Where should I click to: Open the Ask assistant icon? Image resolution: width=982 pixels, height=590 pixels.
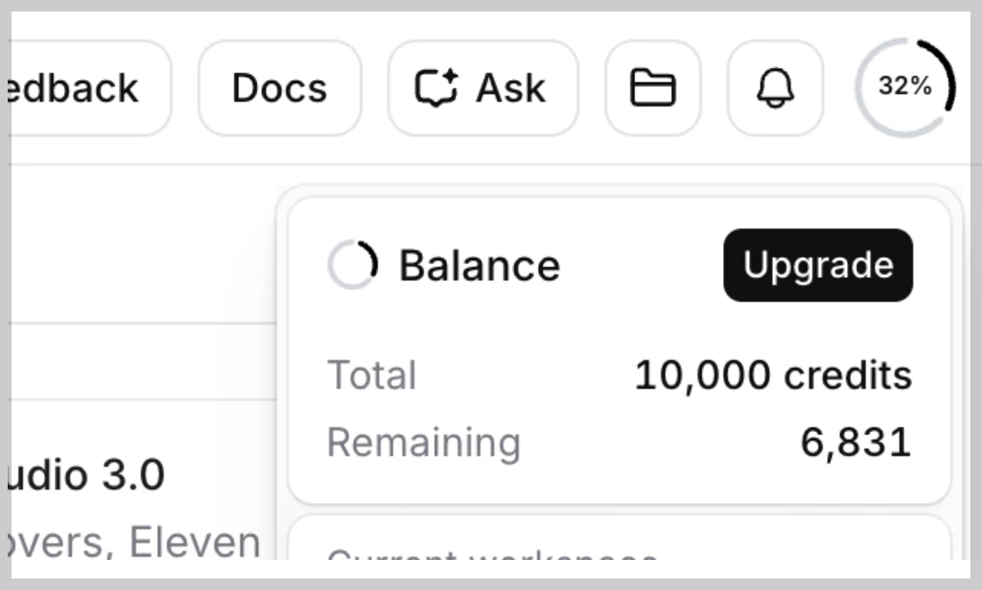[482, 87]
